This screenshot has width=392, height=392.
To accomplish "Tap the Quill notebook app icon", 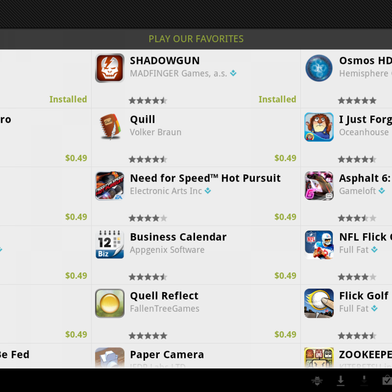I will [x=110, y=127].
